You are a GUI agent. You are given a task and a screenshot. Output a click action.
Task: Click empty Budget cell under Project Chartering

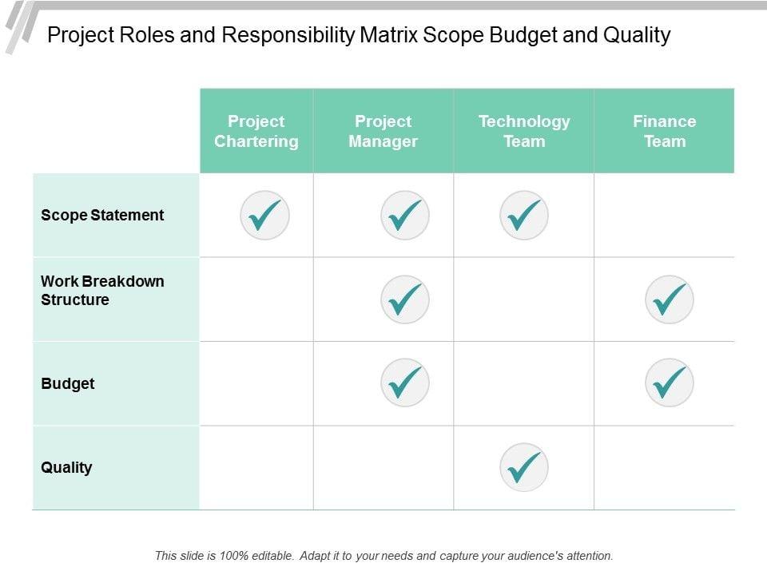[x=256, y=383]
